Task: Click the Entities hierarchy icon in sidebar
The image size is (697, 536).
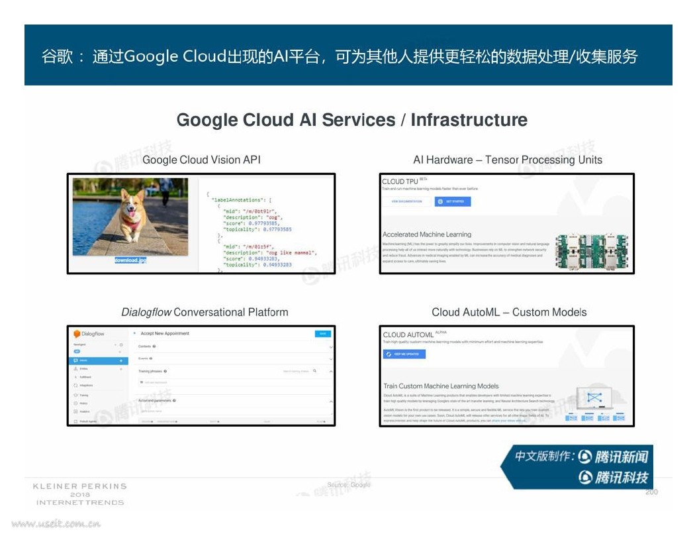Action: pos(75,369)
